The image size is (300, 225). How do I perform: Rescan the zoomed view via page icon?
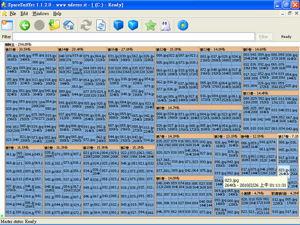pos(101,25)
